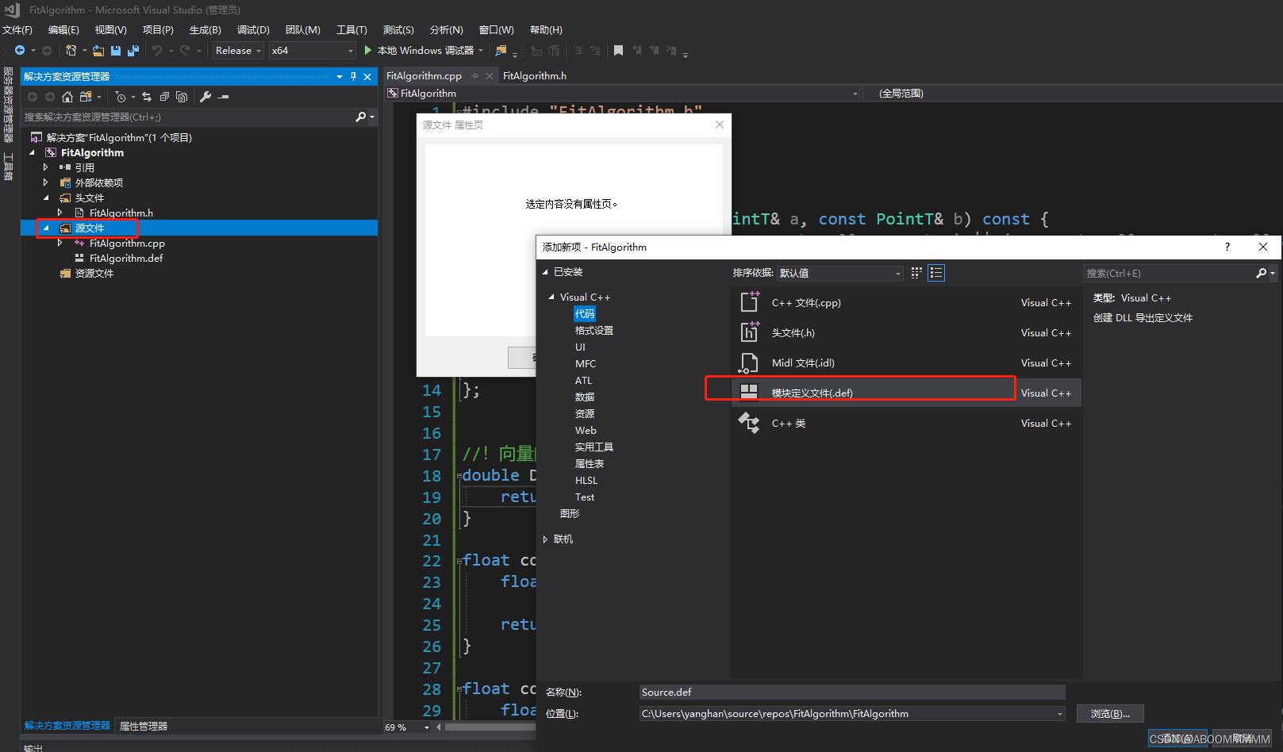Click the new project icon in toolbar
This screenshot has width=1283, height=752.
(71, 50)
